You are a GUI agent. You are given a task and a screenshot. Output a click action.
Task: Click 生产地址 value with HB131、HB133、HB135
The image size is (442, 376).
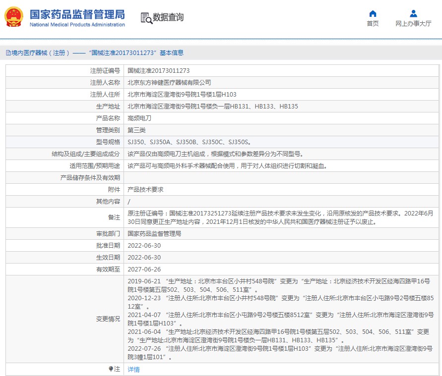213,107
